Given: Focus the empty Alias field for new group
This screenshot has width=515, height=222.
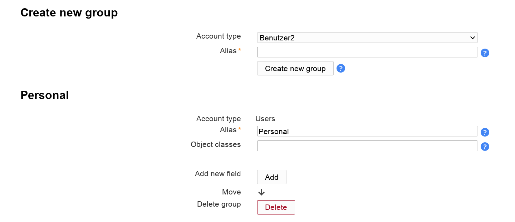Looking at the screenshot, I should 367,52.
